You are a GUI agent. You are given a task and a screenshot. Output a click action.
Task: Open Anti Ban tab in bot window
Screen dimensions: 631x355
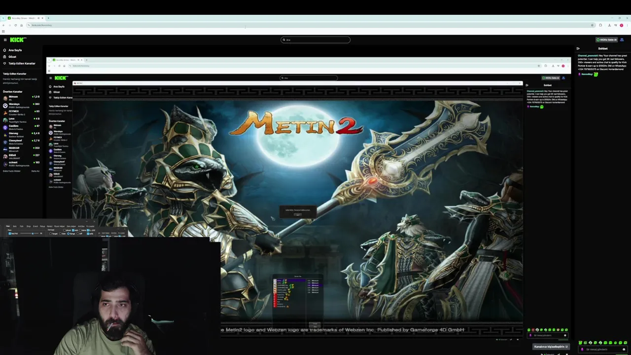pyautogui.click(x=81, y=226)
